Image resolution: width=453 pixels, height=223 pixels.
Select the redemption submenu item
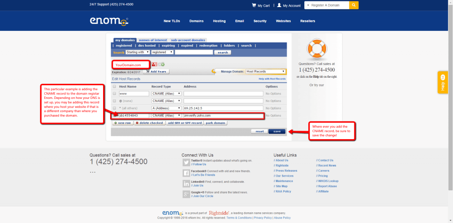[208, 45]
